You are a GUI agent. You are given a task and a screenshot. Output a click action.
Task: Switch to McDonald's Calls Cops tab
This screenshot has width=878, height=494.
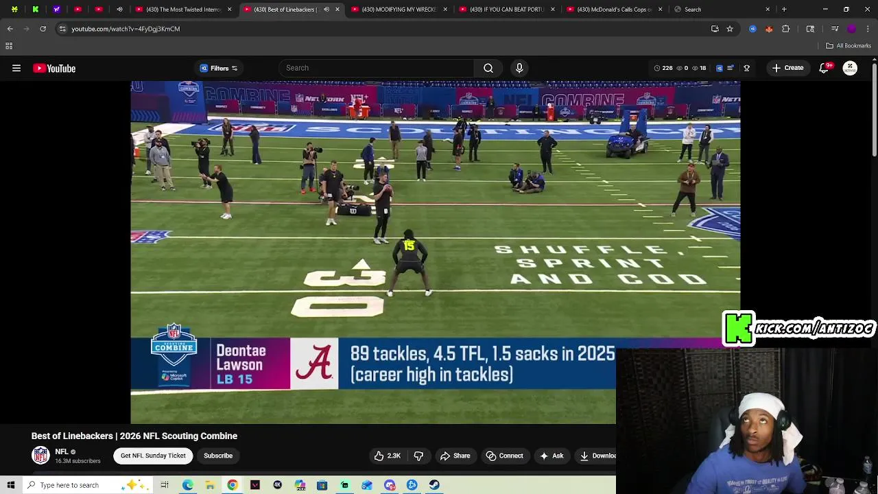pyautogui.click(x=613, y=10)
